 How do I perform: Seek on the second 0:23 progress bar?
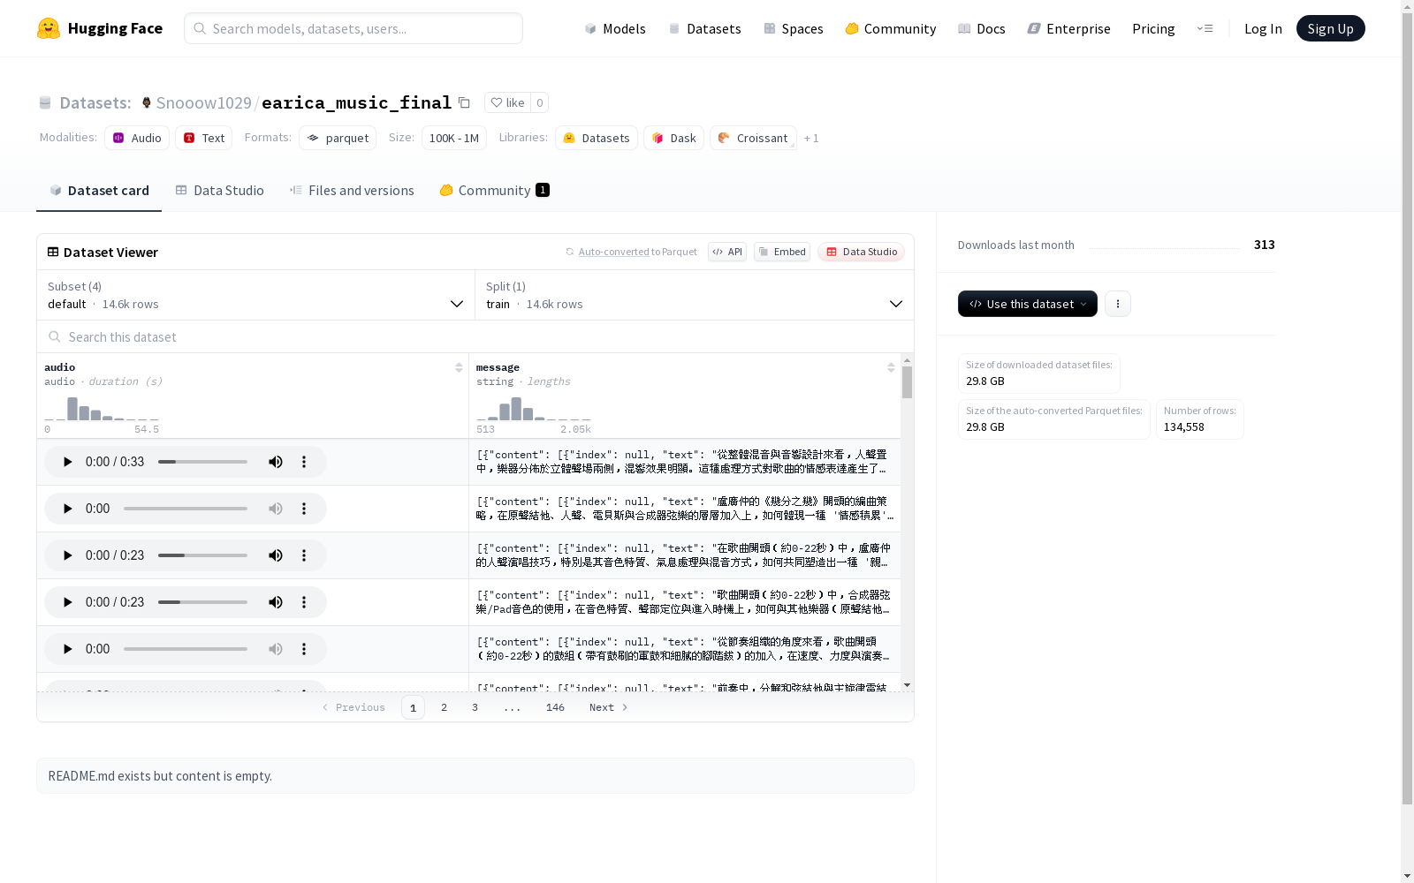point(202,602)
